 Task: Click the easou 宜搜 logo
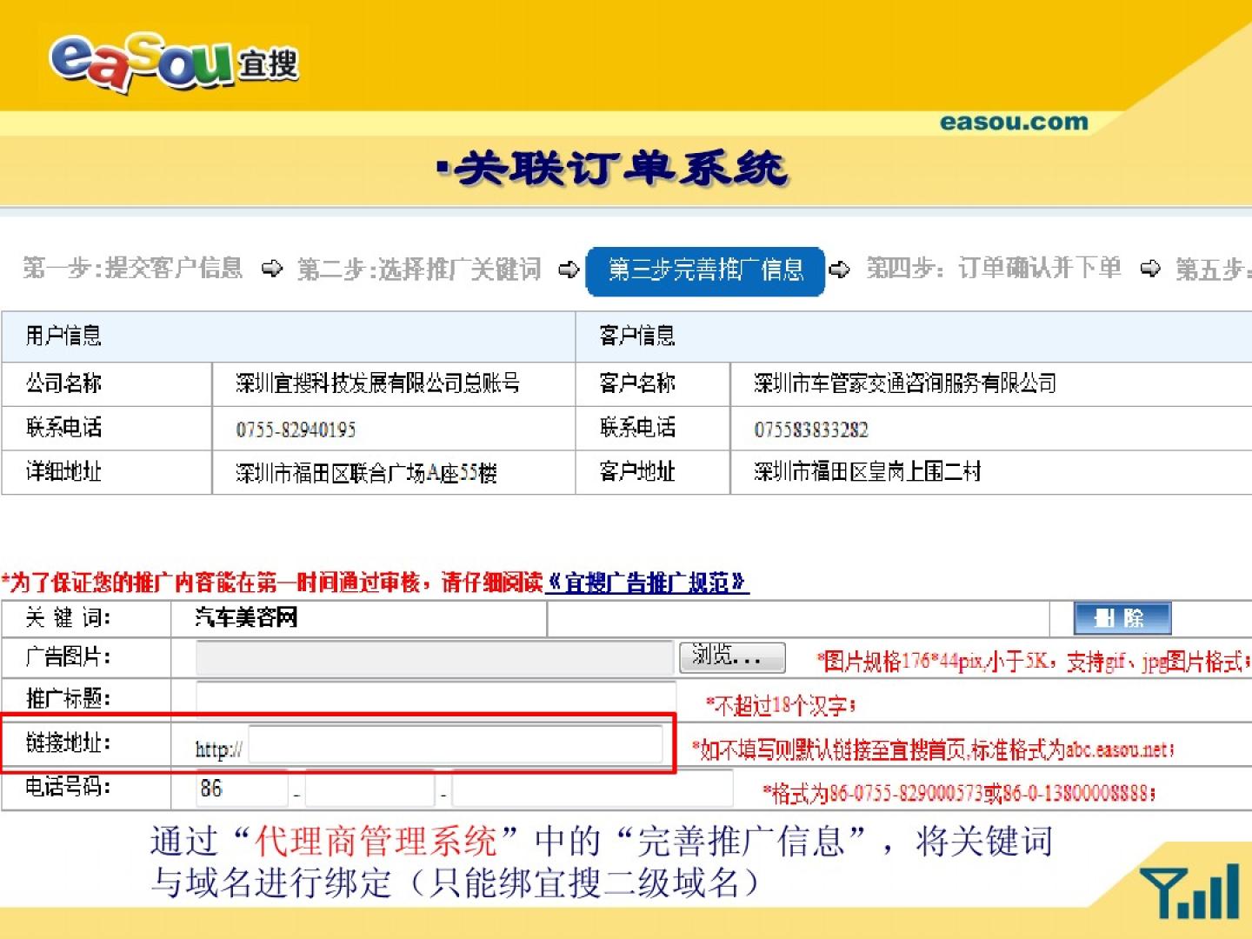(x=174, y=63)
